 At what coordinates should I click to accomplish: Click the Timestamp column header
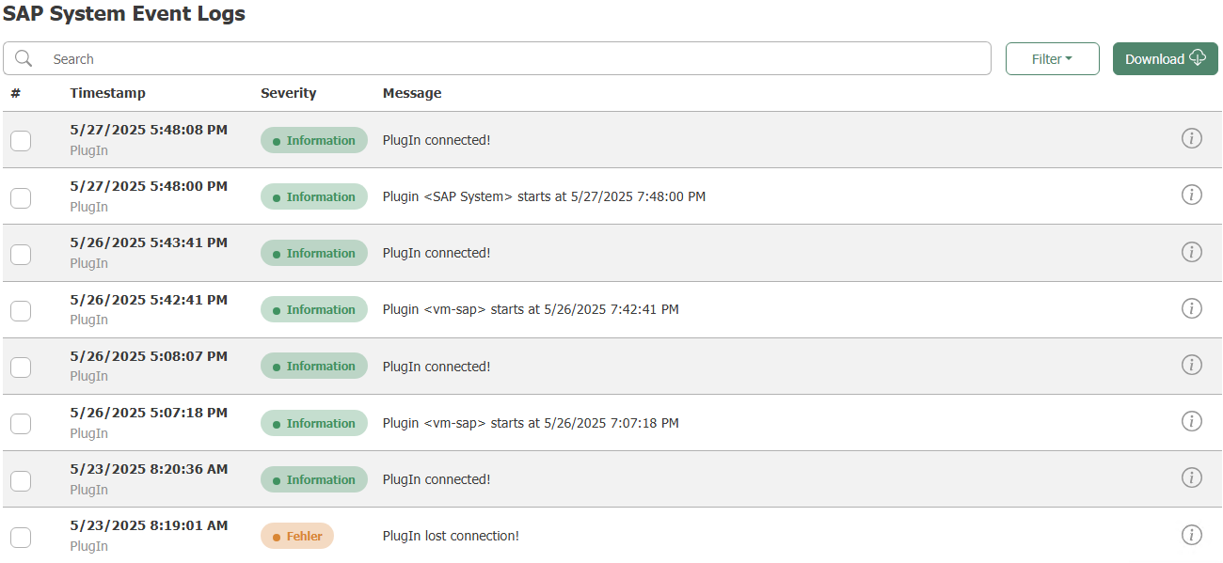point(107,93)
